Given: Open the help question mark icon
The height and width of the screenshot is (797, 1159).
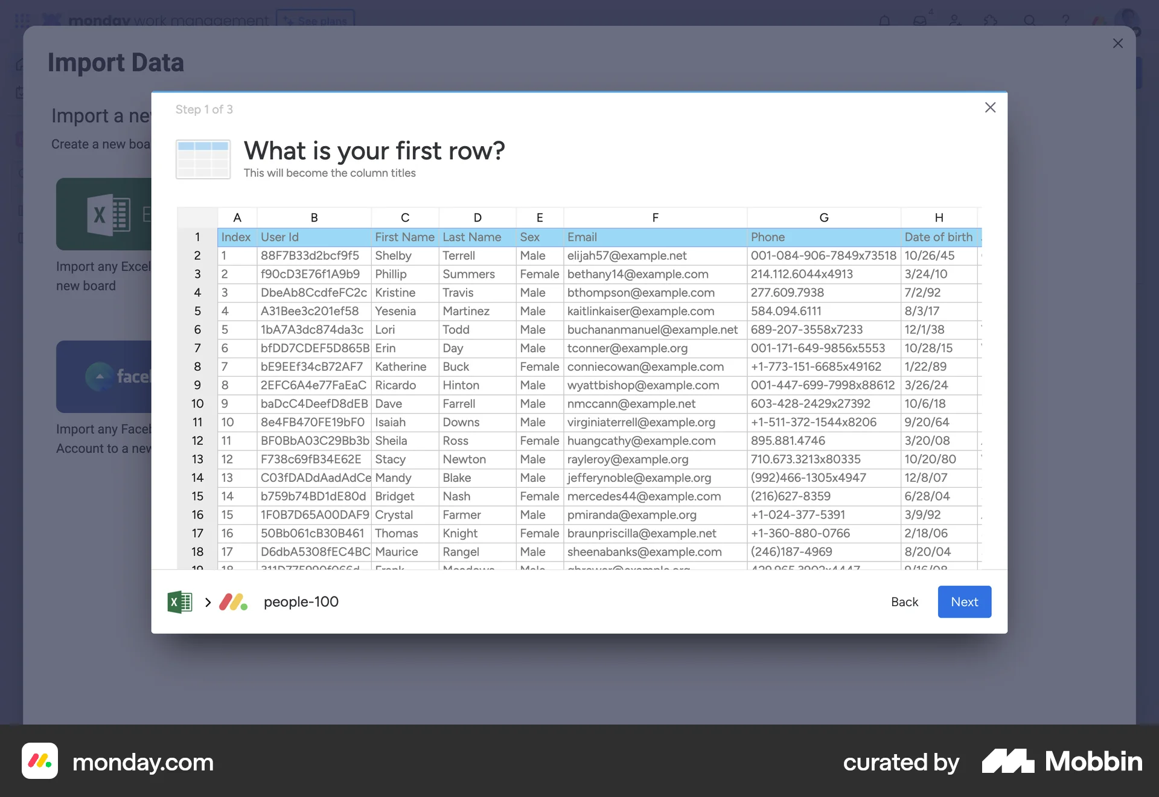Looking at the screenshot, I should point(1065,20).
